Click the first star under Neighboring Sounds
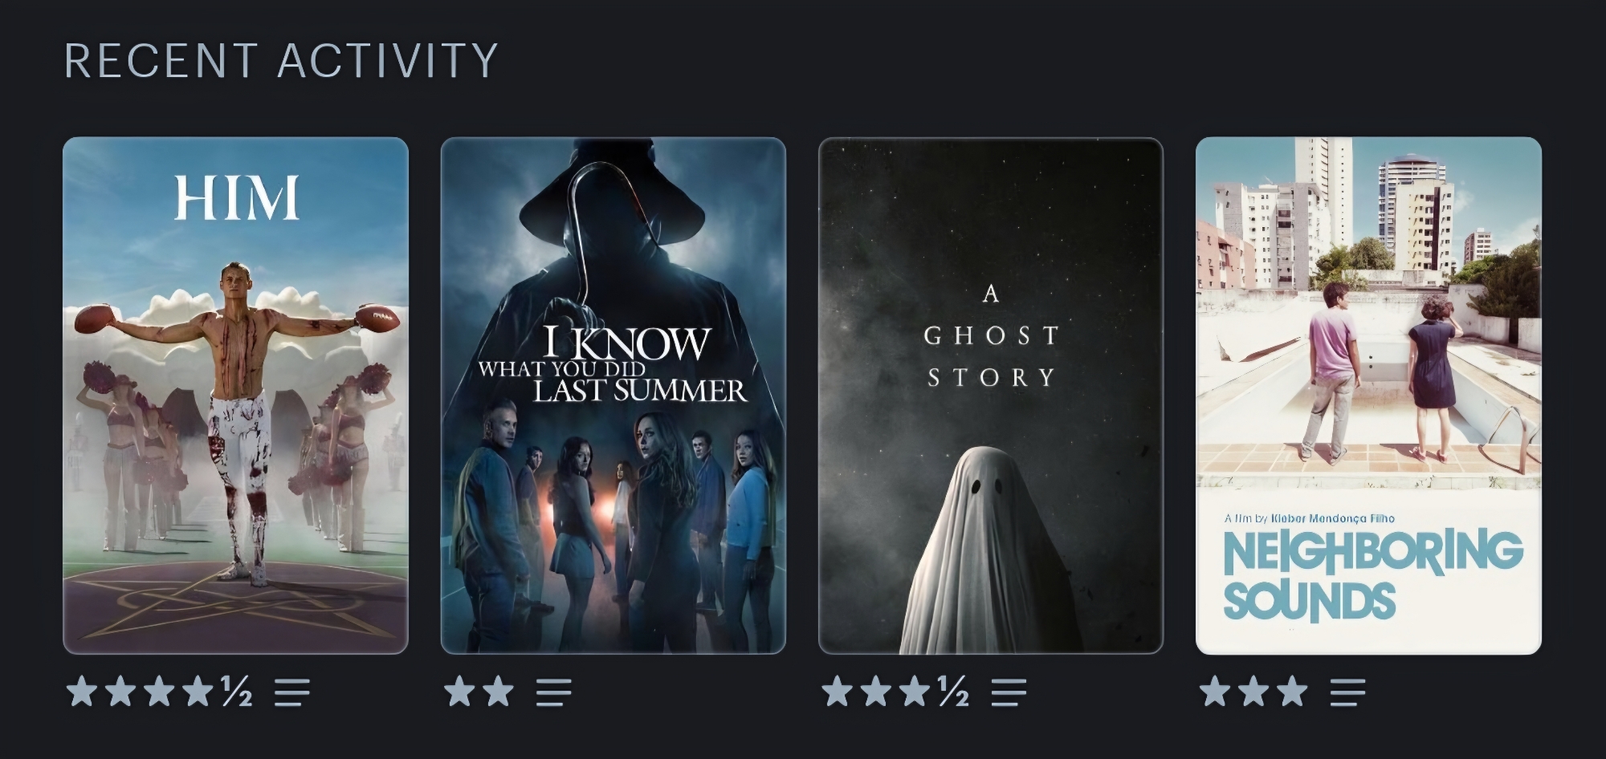This screenshot has width=1606, height=759. click(x=1215, y=691)
